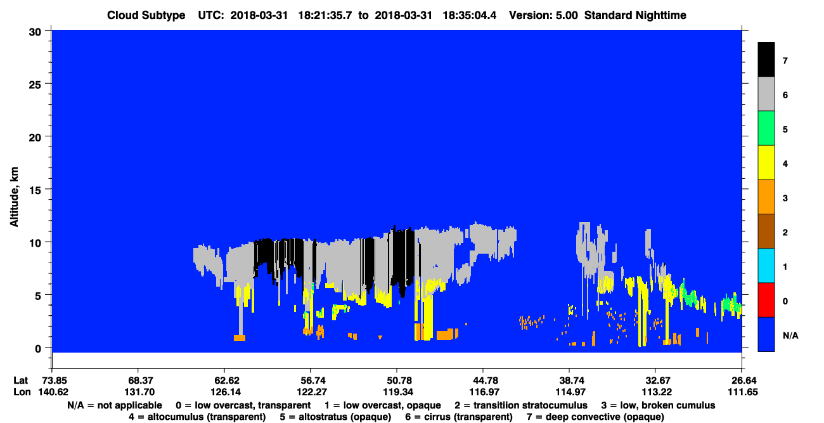Viewport: 824px width, 423px height.
Task: Click '5 = altostratus (opaque)' legend text
Action: tap(337, 417)
